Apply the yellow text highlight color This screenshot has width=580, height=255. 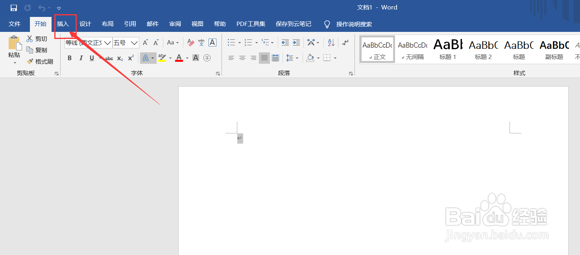pos(162,58)
